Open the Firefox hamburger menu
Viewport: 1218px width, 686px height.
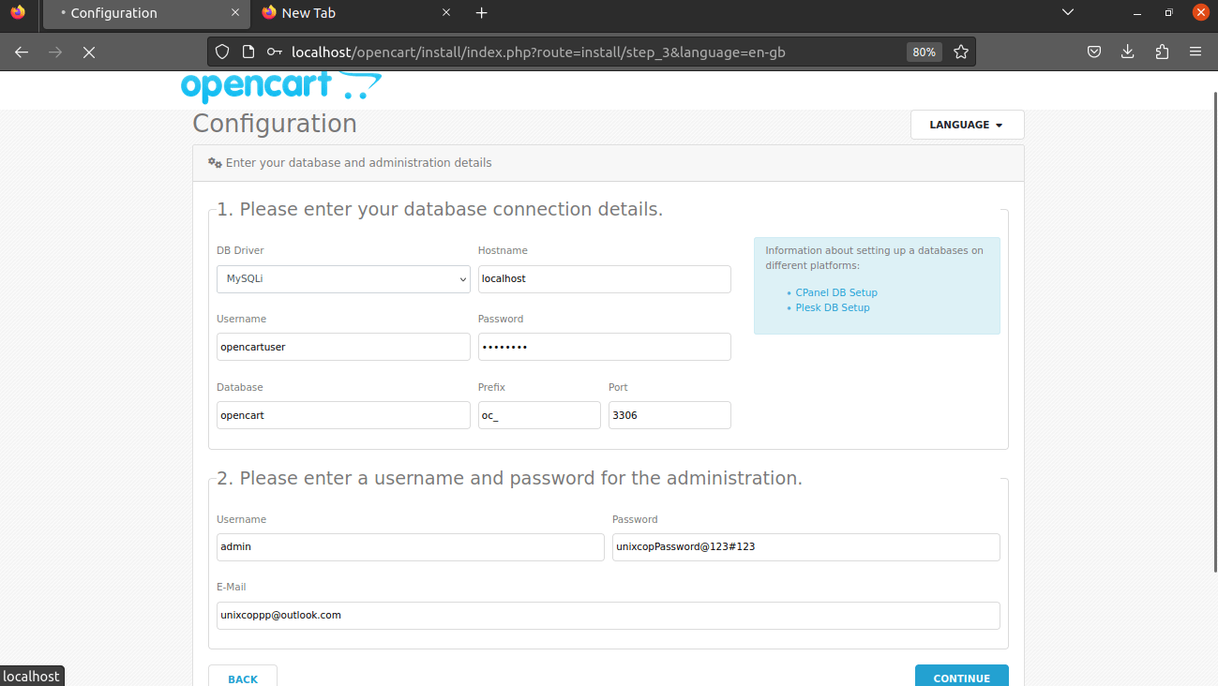tap(1195, 52)
